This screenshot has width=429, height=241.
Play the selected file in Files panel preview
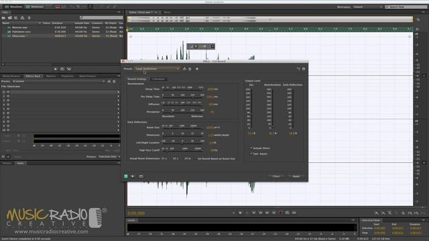pyautogui.click(x=56, y=69)
